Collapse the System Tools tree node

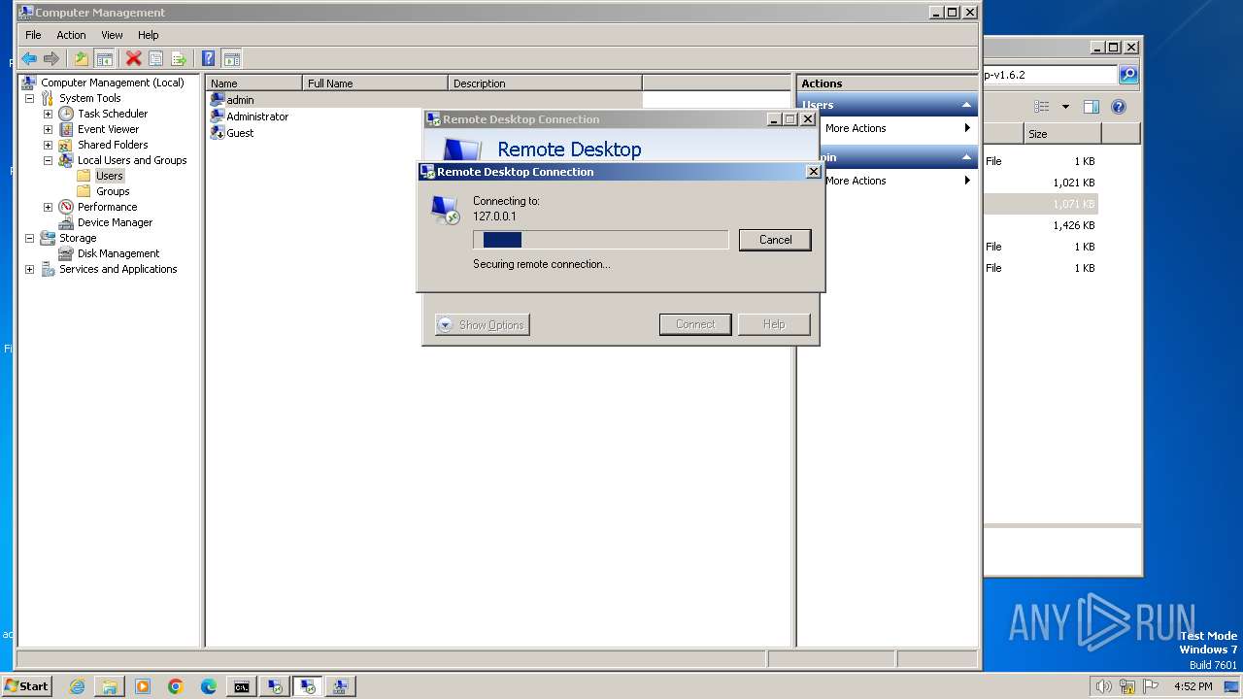29,98
